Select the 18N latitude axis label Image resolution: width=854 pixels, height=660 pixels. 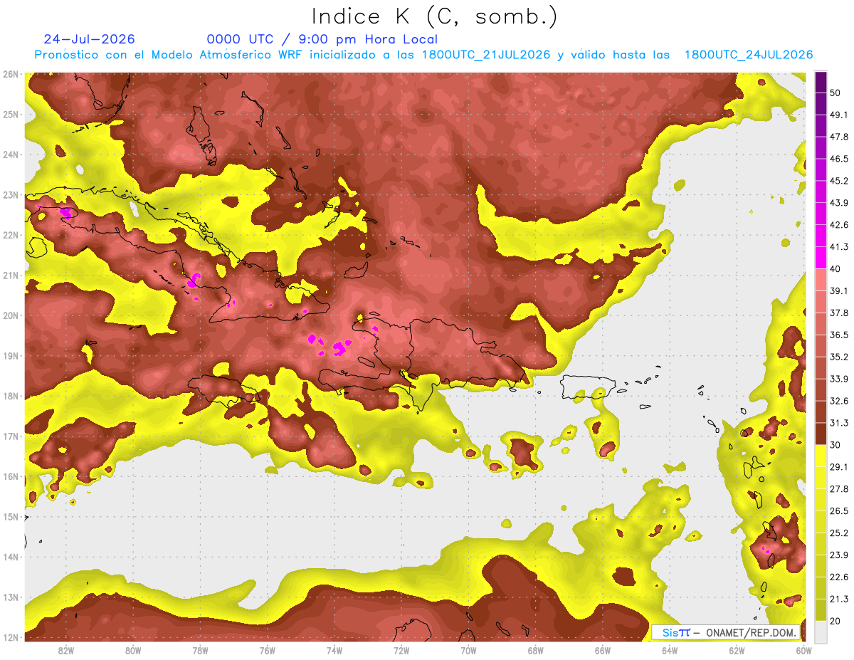[11, 396]
